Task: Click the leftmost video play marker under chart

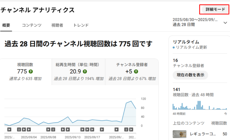Action: [x=9, y=129]
